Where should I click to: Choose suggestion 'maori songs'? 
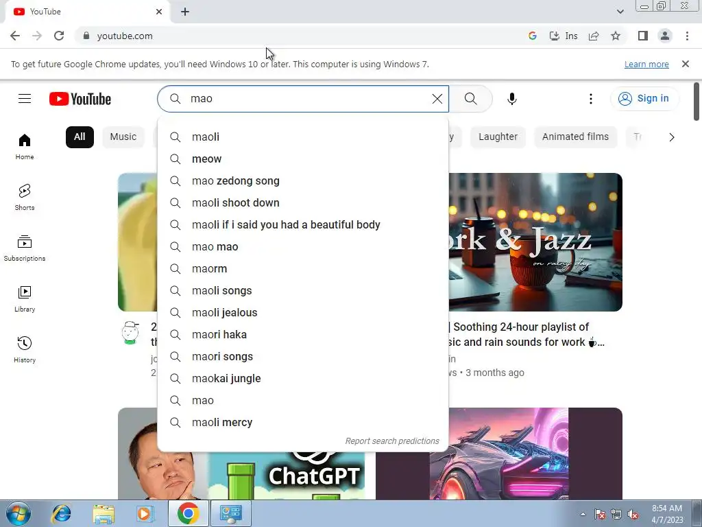(302, 356)
